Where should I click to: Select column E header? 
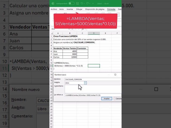pyautogui.click(x=106, y=33)
